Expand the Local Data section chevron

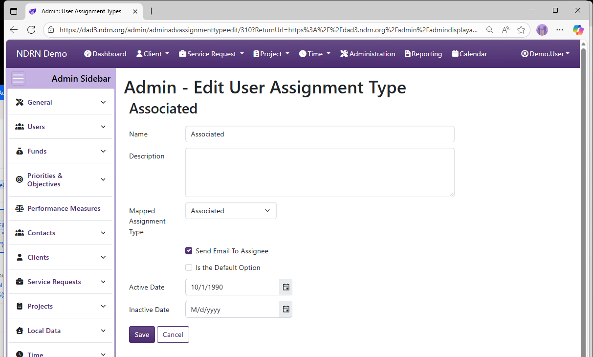pos(103,331)
